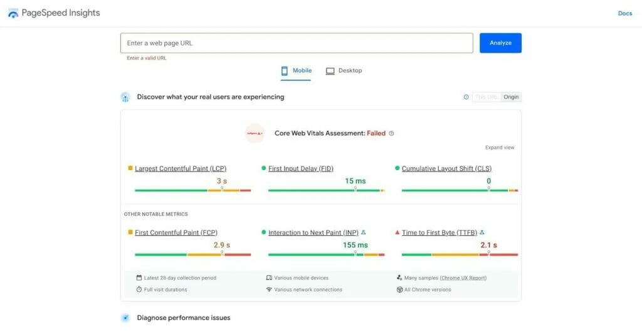This screenshot has height=331, width=642.
Task: Click the 2.9 s FCP value
Action: [x=222, y=245]
